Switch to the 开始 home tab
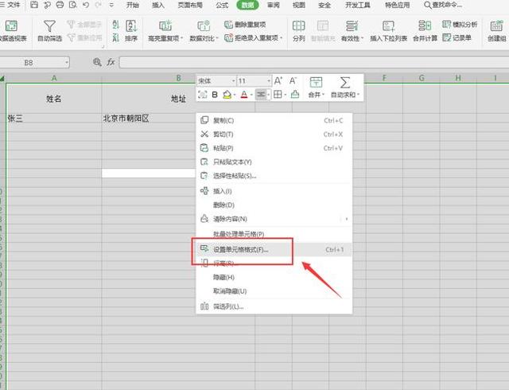Viewport: 509px width, 390px height. click(x=133, y=6)
